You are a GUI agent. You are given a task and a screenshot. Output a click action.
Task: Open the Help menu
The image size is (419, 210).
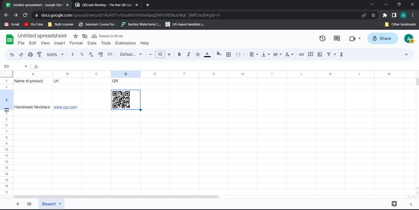click(x=145, y=43)
